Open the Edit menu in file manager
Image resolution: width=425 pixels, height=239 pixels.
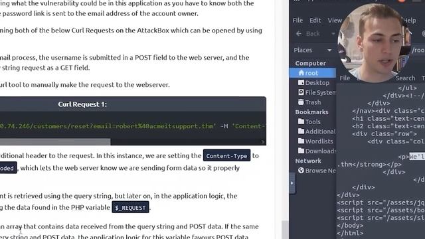[315, 21]
